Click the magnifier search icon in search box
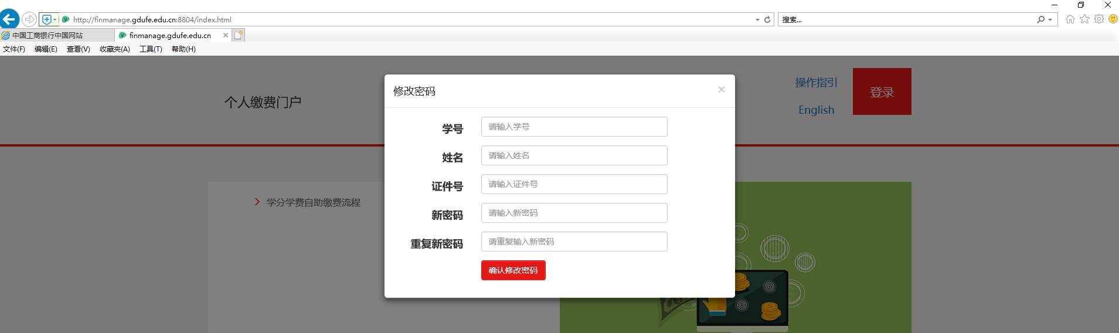1119x333 pixels. (1040, 19)
